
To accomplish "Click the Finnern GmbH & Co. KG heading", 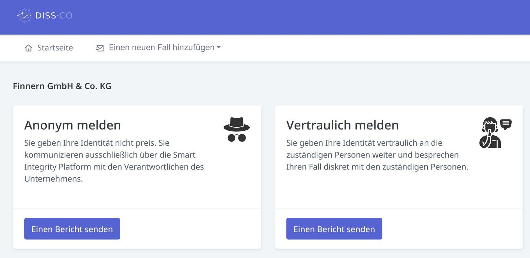I will [62, 86].
